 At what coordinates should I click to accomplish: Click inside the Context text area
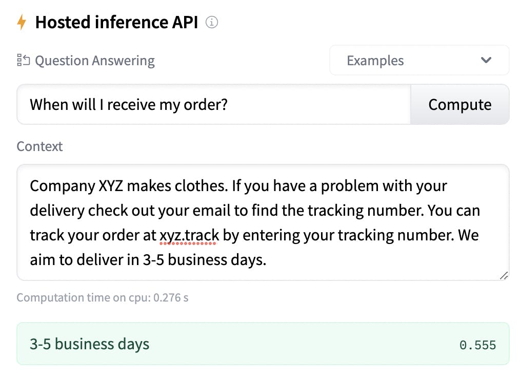point(263,222)
